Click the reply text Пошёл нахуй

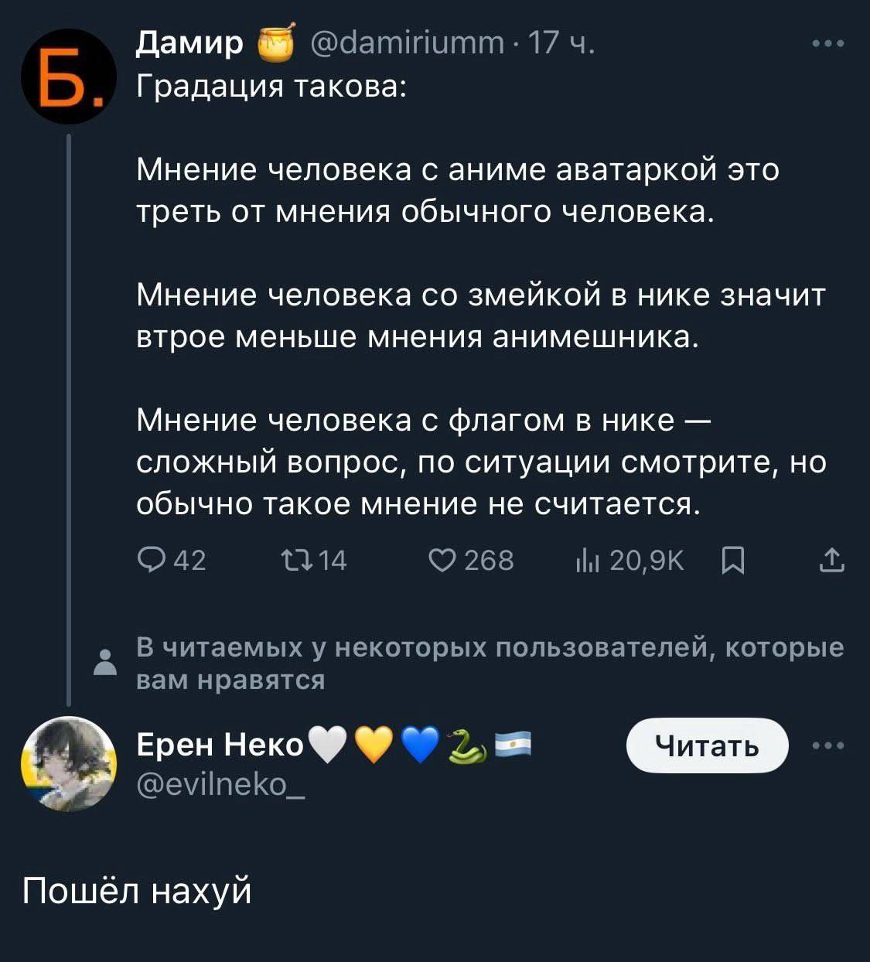[137, 891]
